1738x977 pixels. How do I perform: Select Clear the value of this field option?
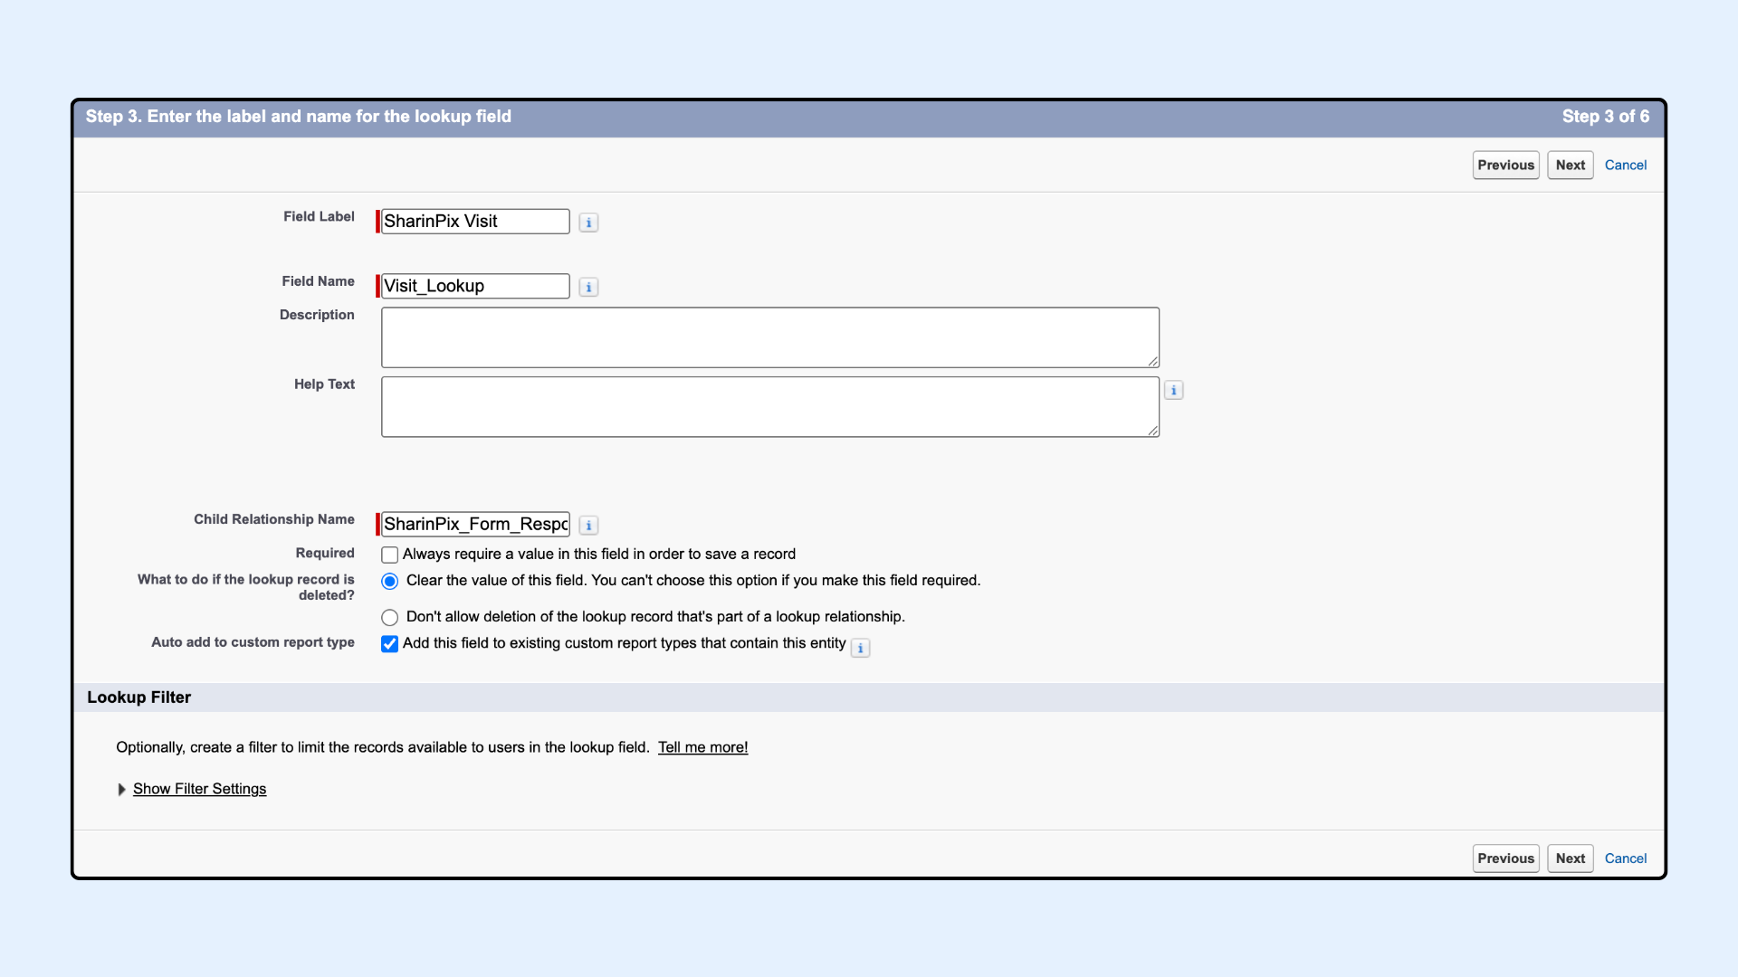click(x=389, y=581)
